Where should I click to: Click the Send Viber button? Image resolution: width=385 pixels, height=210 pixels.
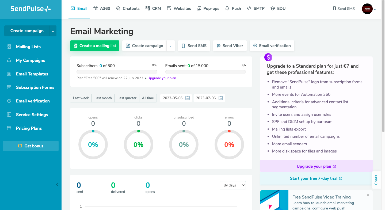[x=230, y=46]
